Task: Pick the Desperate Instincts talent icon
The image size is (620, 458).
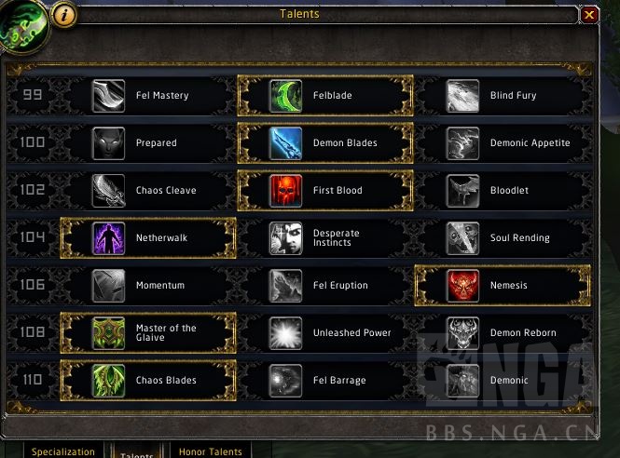Action: 285,238
